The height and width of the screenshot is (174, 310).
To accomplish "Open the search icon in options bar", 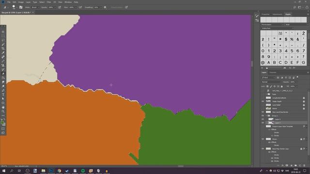I will (294, 7).
